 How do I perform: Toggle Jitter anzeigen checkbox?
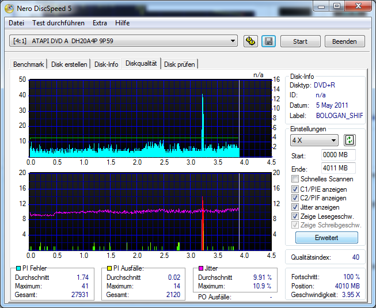[295, 207]
